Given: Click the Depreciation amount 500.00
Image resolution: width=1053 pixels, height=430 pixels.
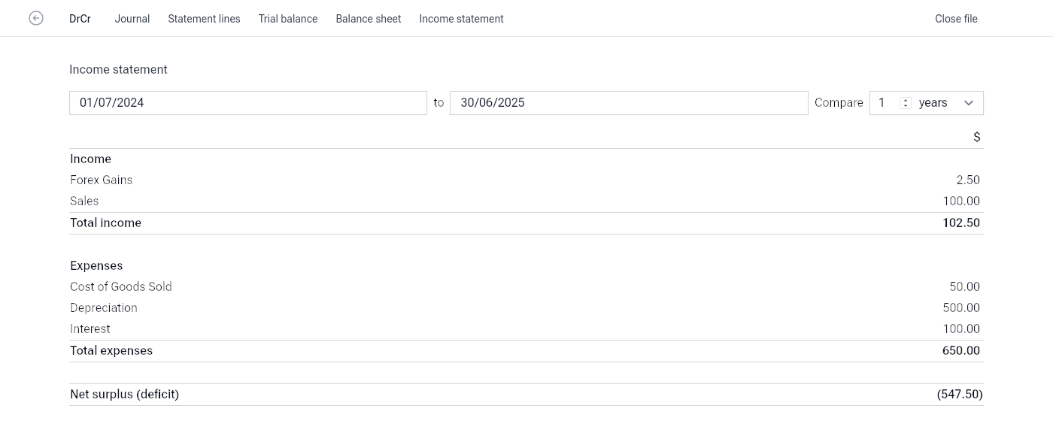Looking at the screenshot, I should pyautogui.click(x=961, y=307).
